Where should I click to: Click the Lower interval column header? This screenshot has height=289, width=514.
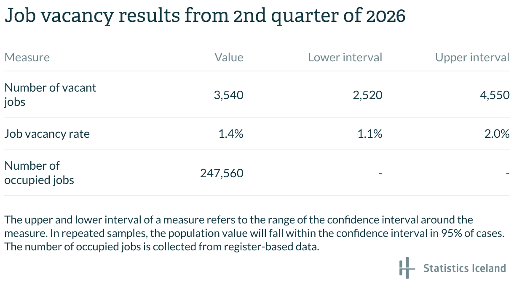pos(345,57)
